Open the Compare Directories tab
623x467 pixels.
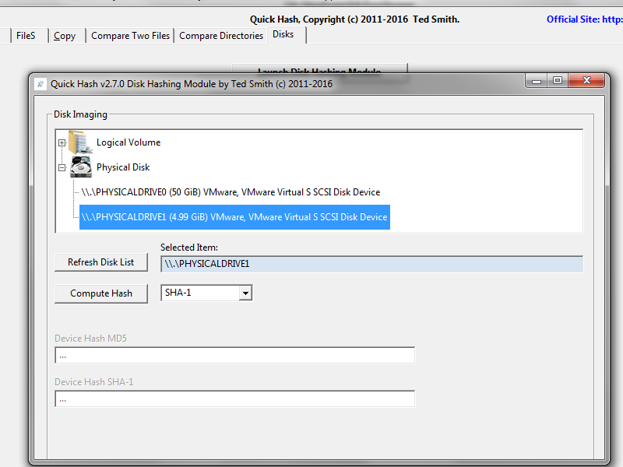pyautogui.click(x=221, y=35)
